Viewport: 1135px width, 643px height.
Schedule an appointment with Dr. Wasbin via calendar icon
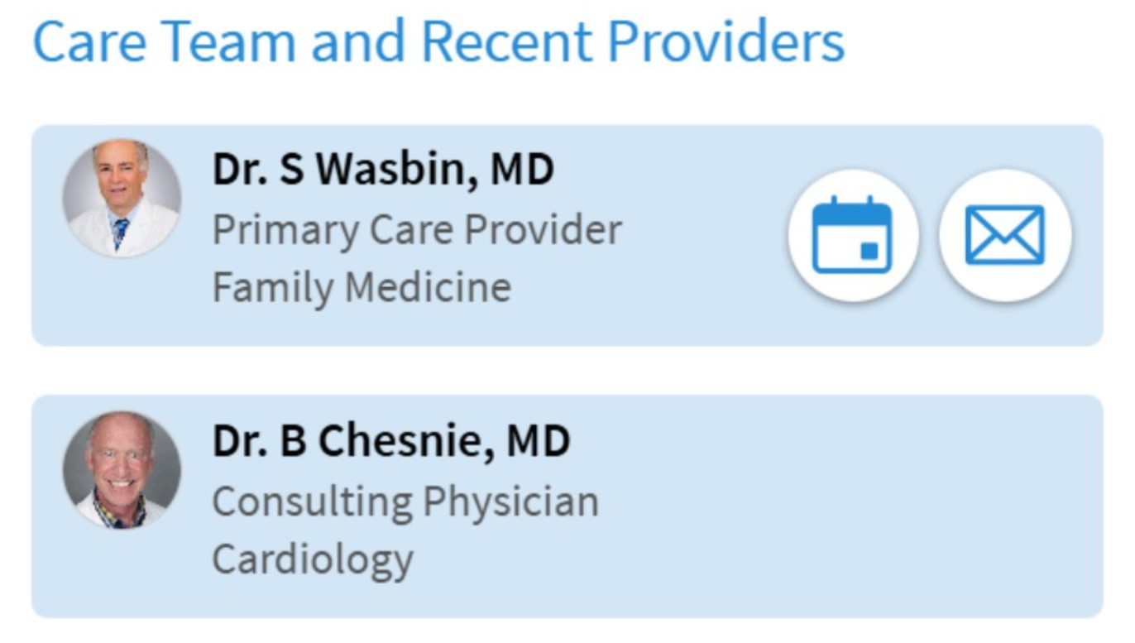click(x=852, y=235)
